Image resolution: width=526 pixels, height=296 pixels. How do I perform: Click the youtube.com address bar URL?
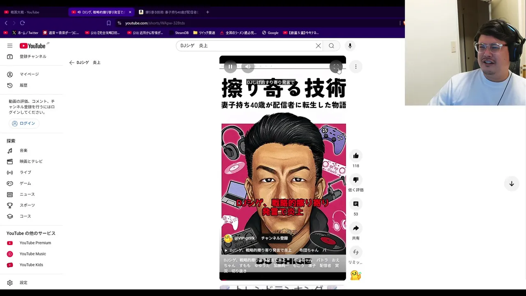[155, 23]
